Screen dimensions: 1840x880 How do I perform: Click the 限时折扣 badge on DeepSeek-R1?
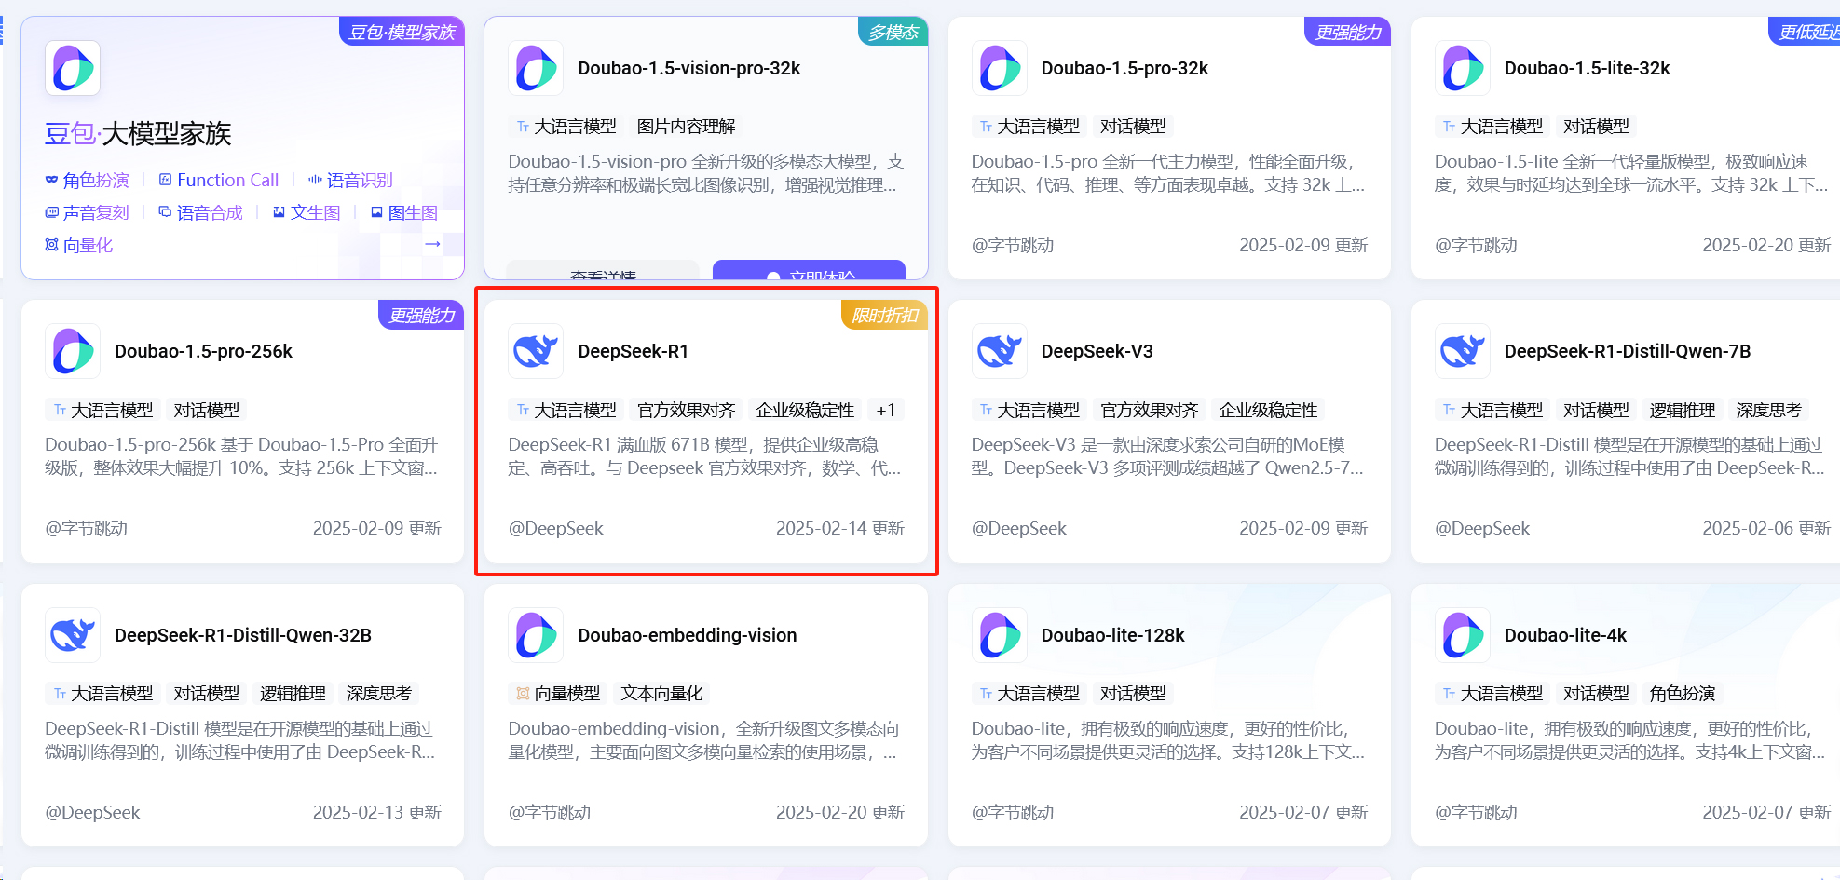[884, 316]
